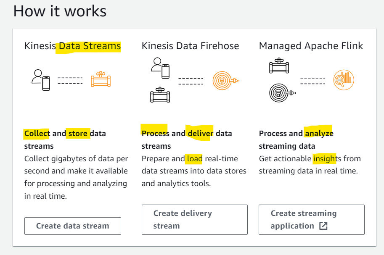
Task: Click the description starting Collect gigabytes of data
Action: coord(76,177)
